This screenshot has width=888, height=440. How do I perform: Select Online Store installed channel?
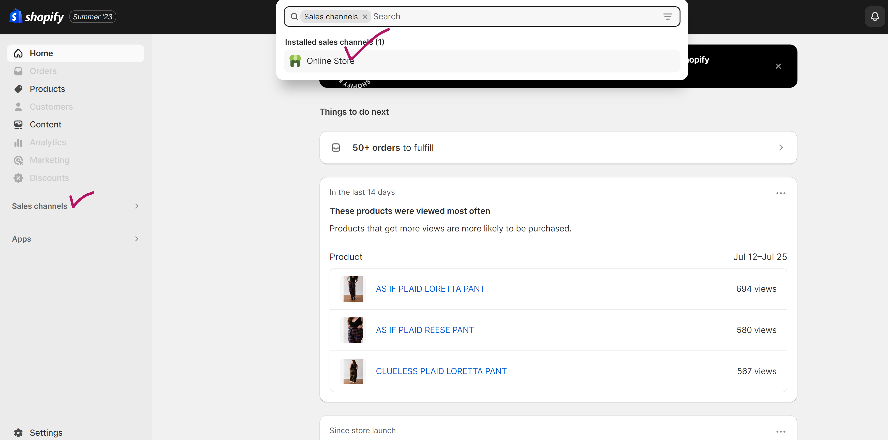point(330,61)
